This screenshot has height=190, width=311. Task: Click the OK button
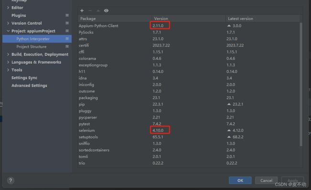point(240,180)
